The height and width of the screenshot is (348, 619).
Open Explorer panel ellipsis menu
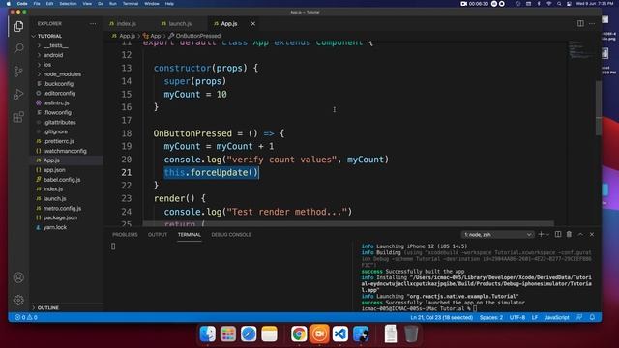coord(93,23)
